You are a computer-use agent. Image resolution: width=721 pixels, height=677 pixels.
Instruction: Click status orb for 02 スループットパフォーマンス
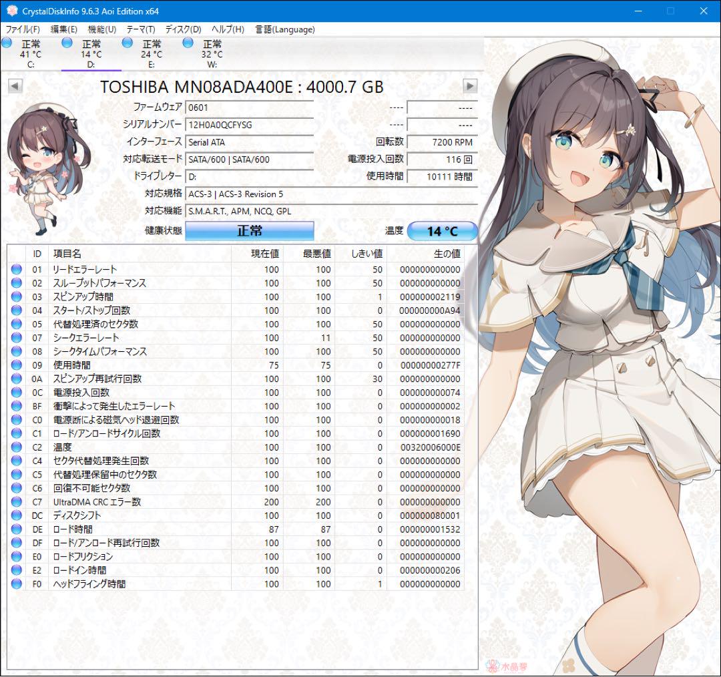tap(17, 283)
